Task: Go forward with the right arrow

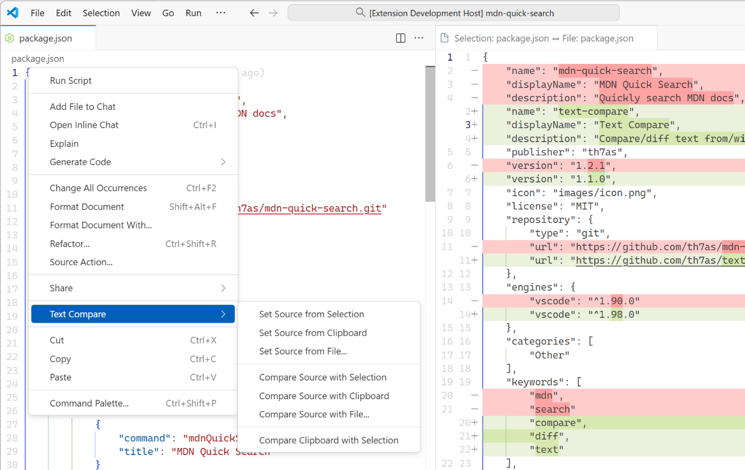Action: coord(273,12)
